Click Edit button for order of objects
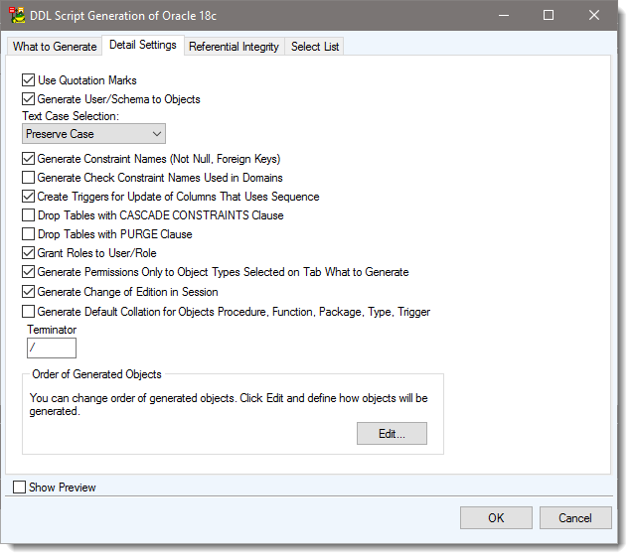 [x=392, y=434]
